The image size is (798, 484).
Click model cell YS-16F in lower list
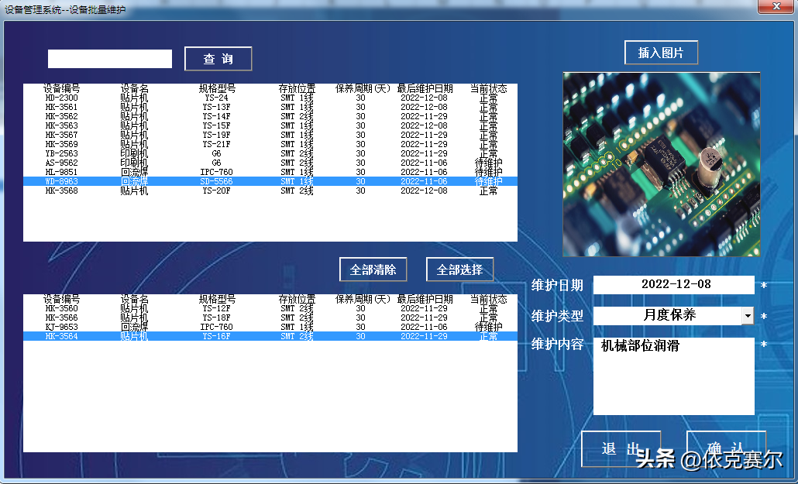pyautogui.click(x=216, y=336)
